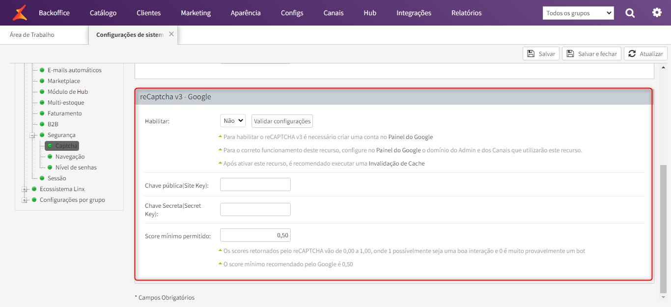Click green dot beside Ecossistema Linx
This screenshot has width=671, height=307.
(x=34, y=189)
